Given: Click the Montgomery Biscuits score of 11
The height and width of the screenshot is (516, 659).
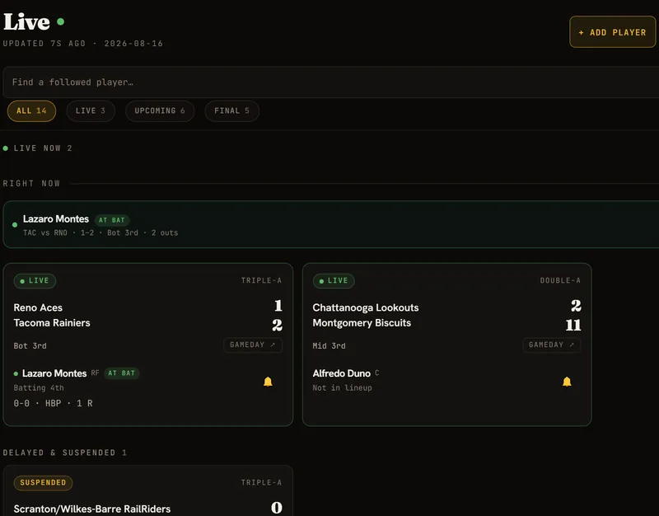Looking at the screenshot, I should (573, 325).
